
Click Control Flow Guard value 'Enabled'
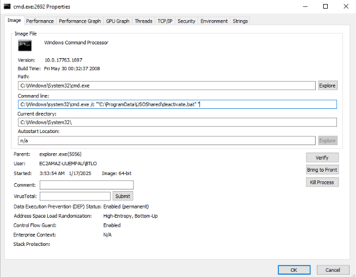(112, 225)
